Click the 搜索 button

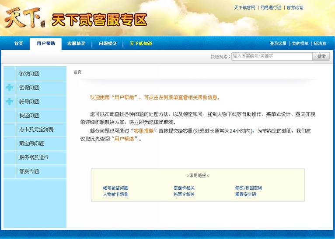click(x=321, y=56)
